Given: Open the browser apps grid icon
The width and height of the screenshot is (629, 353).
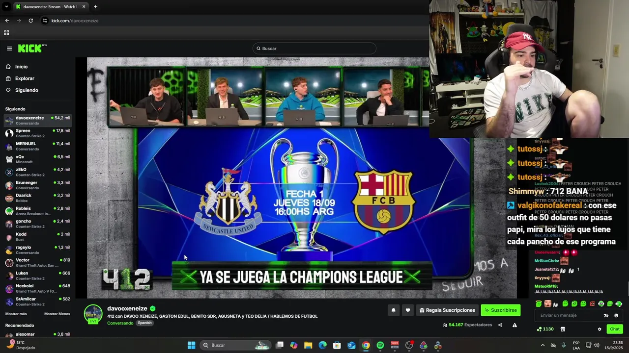Looking at the screenshot, I should pyautogui.click(x=6, y=33).
